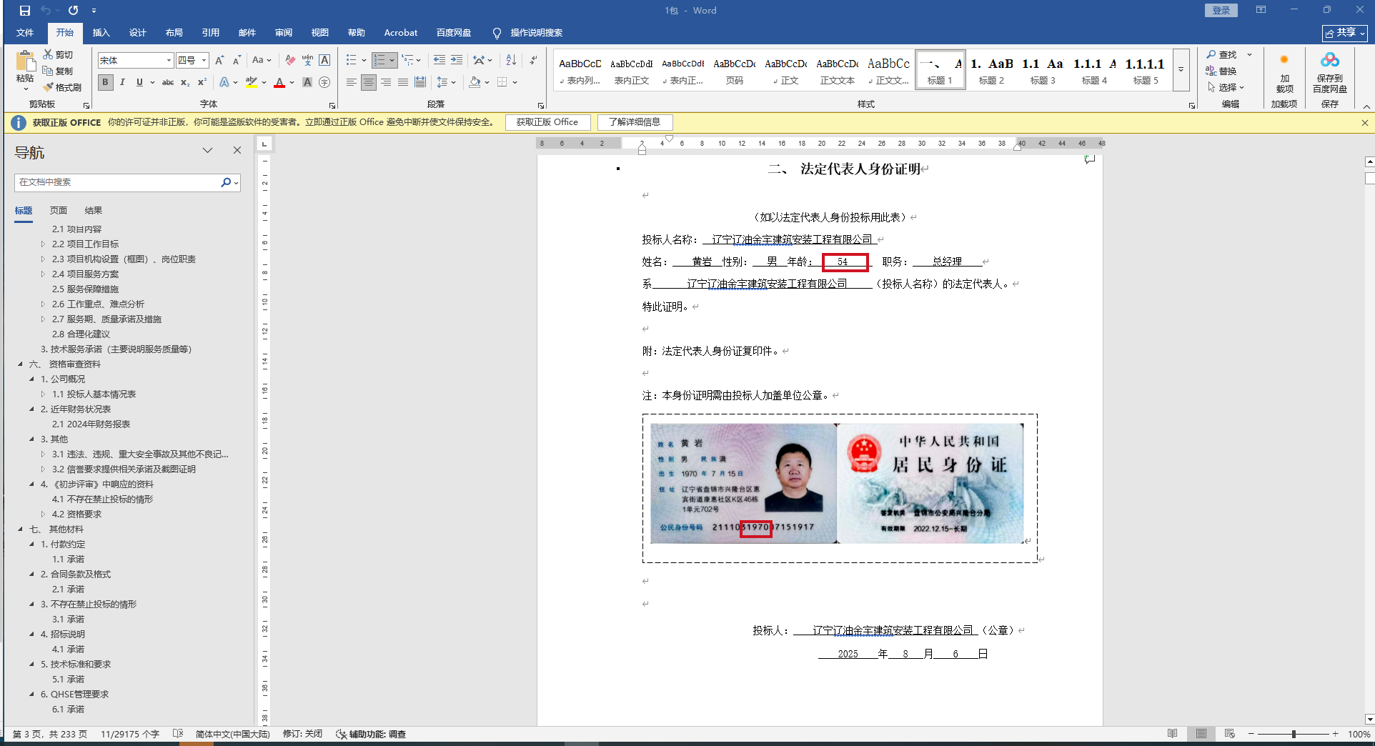Toggle center alignment button
Image resolution: width=1375 pixels, height=746 pixels.
click(x=368, y=82)
